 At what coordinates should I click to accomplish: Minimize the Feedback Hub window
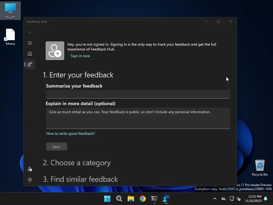(x=206, y=22)
